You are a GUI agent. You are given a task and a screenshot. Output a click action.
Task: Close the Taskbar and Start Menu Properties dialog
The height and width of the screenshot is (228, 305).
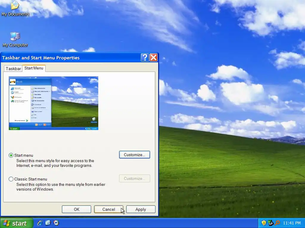click(153, 58)
